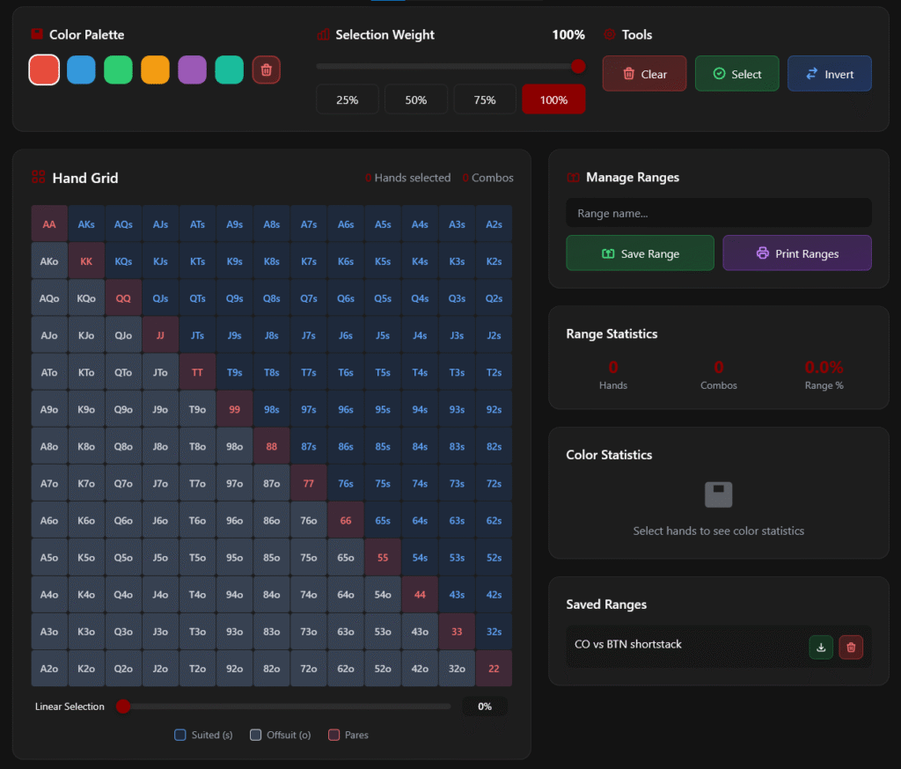
Task: Choose the 75% weight preset
Action: click(x=485, y=99)
